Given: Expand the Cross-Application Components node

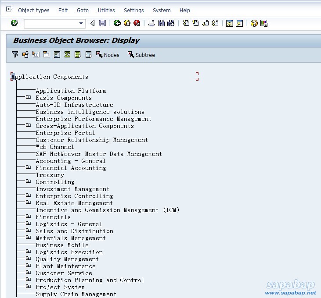Looking at the screenshot, I should coord(28,125).
